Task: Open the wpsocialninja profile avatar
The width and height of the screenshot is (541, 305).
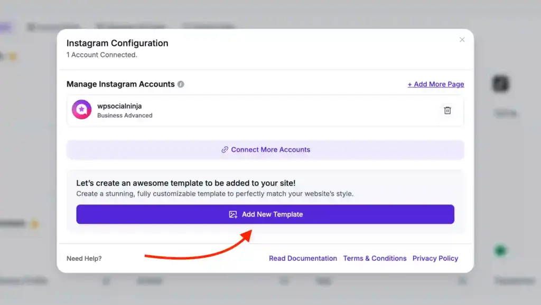Action: tap(82, 111)
